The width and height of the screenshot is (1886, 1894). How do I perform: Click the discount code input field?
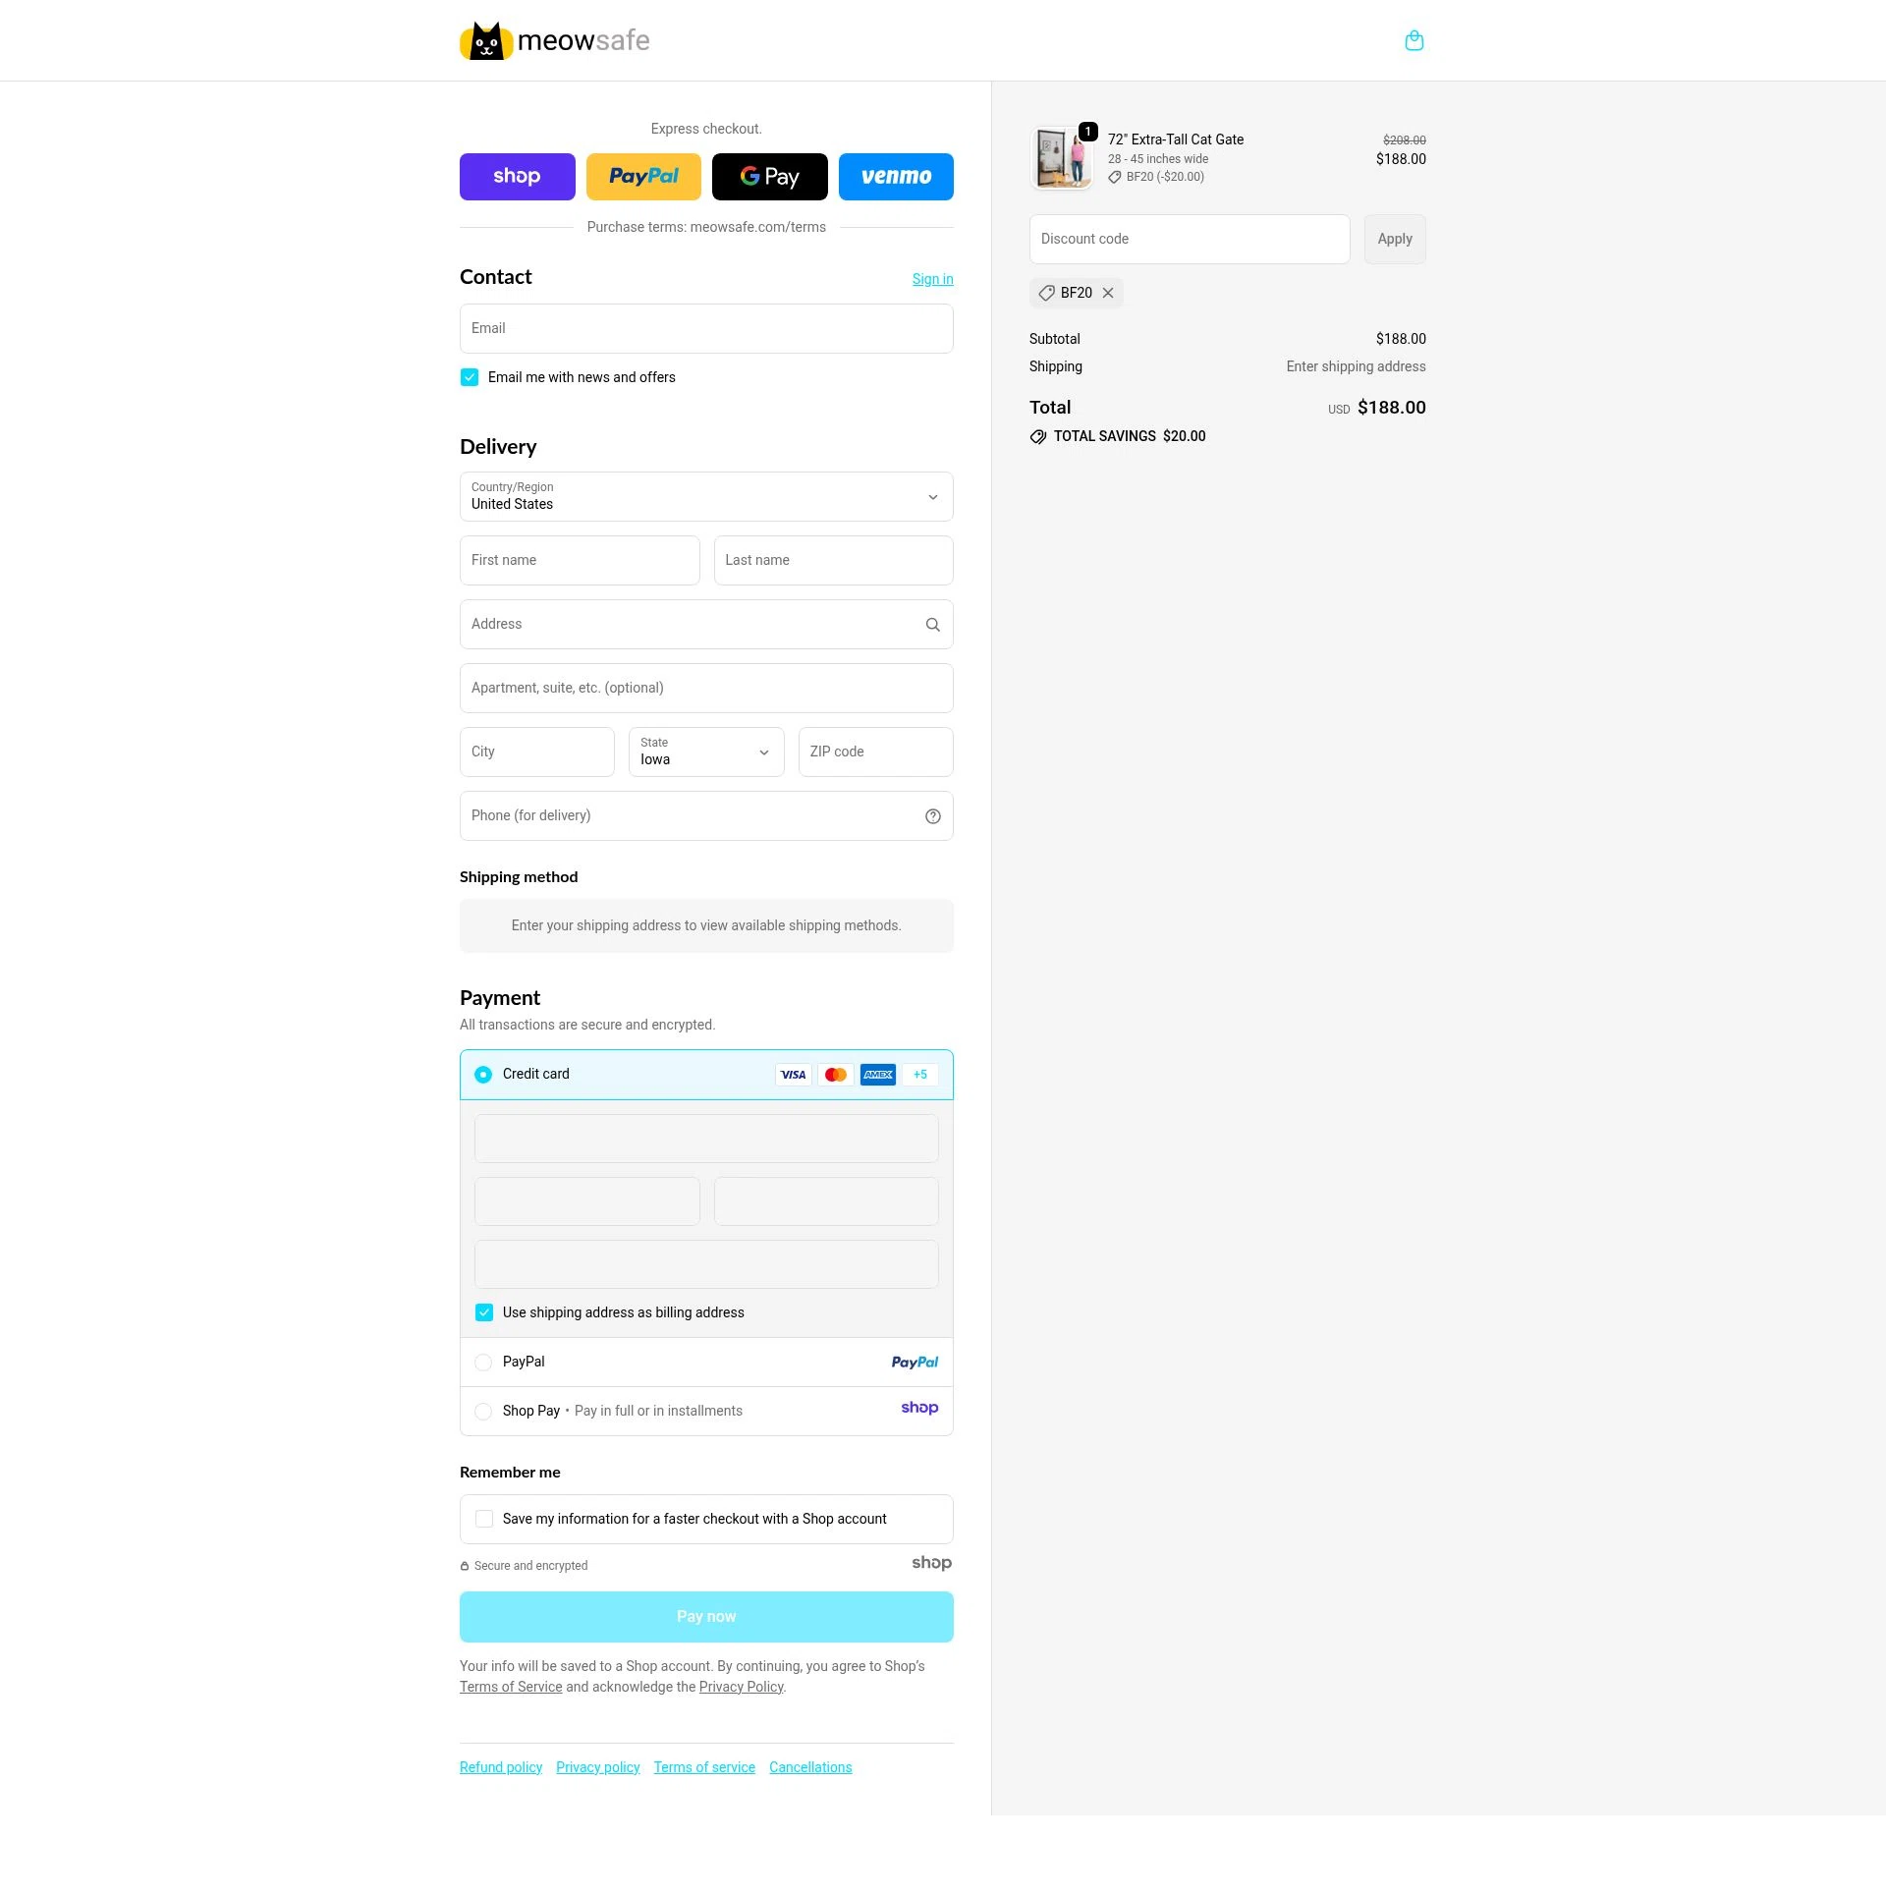pyautogui.click(x=1189, y=239)
